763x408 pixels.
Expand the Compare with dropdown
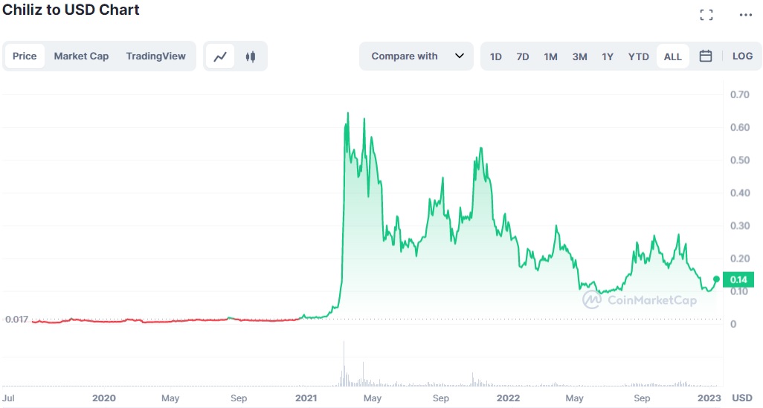tap(416, 56)
